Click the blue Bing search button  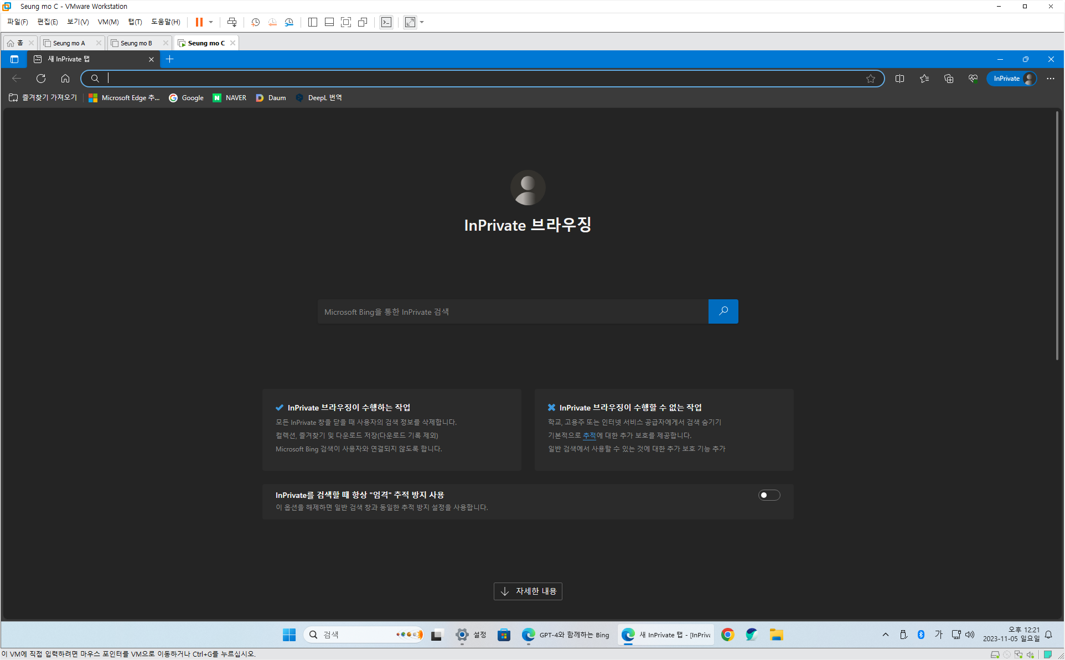point(723,311)
